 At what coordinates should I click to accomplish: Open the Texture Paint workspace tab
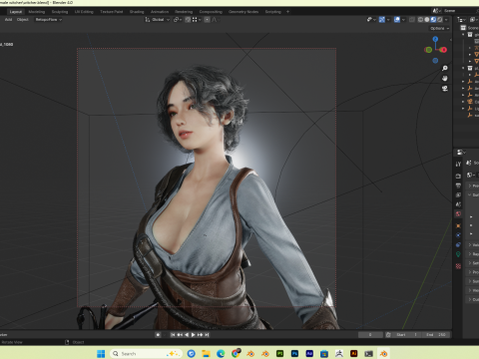(x=112, y=12)
